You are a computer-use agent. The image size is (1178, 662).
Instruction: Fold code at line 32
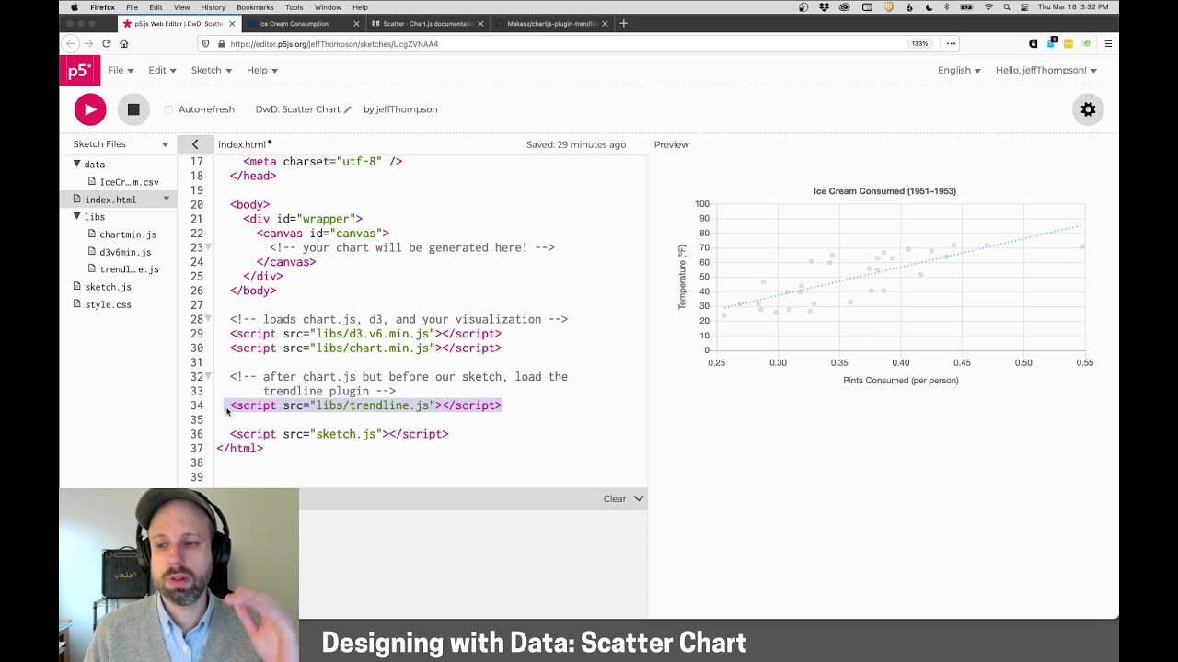click(x=209, y=376)
